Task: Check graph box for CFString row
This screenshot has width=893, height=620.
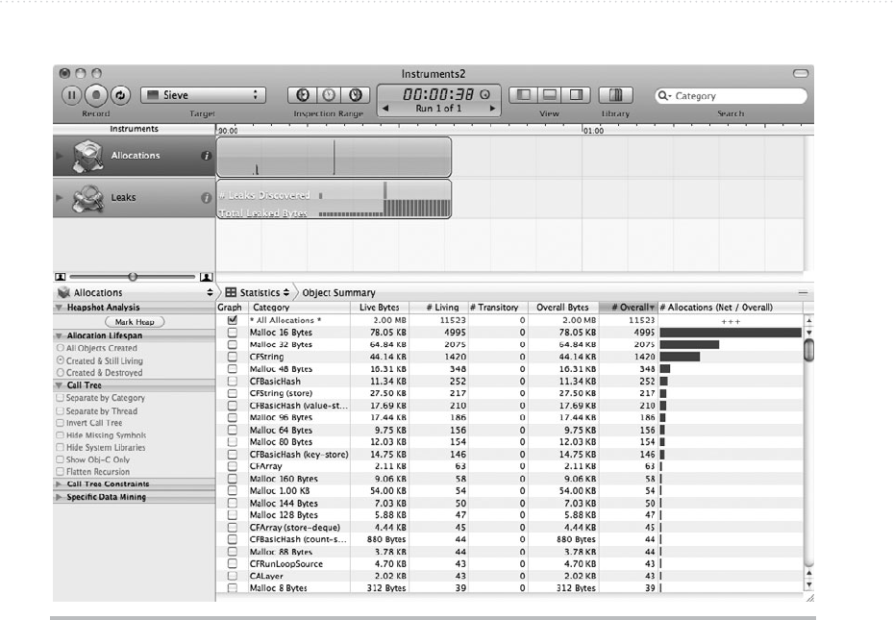Action: click(x=233, y=357)
